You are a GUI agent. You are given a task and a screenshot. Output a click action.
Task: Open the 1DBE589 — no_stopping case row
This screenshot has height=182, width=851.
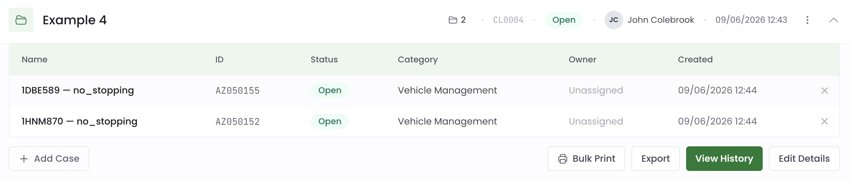(x=424, y=90)
